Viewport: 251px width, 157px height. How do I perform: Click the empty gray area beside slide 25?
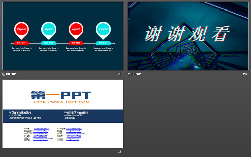coord(187,115)
